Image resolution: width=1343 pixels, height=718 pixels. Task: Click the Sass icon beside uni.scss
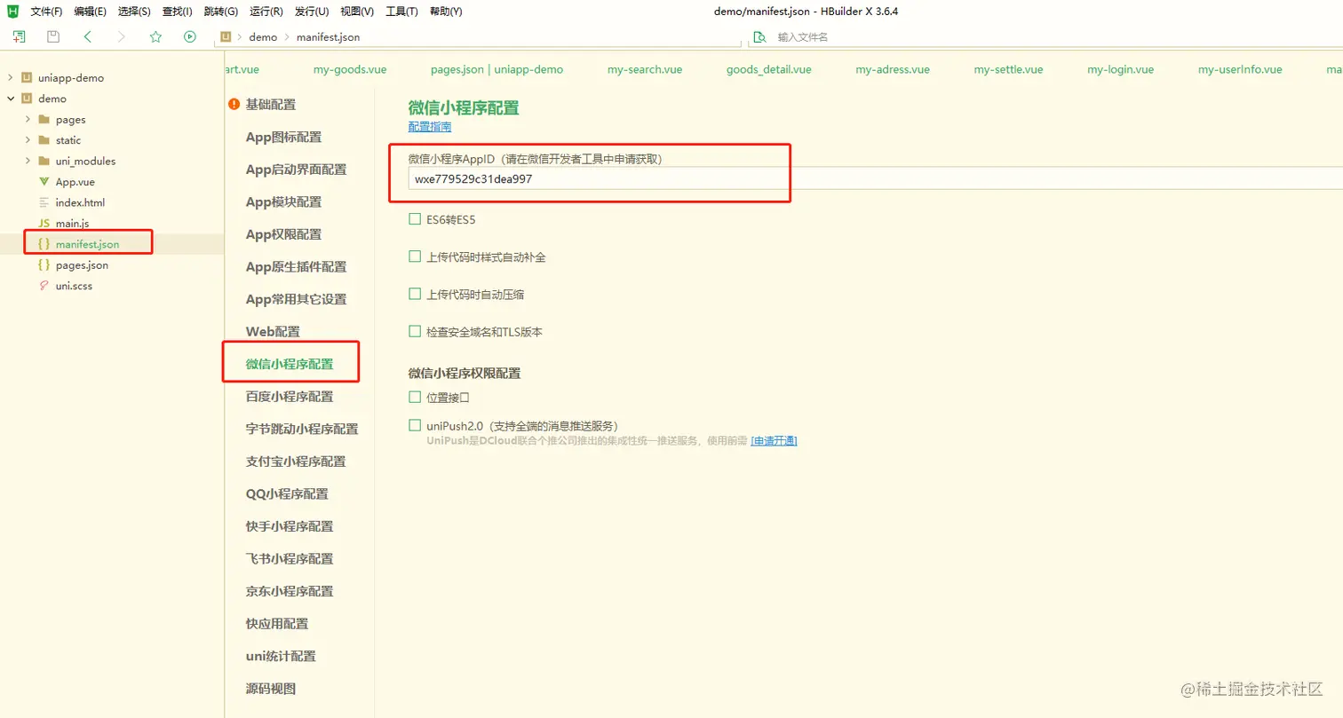44,286
